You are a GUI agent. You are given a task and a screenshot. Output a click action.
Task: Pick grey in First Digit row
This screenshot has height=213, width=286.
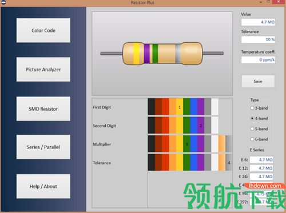(208, 107)
